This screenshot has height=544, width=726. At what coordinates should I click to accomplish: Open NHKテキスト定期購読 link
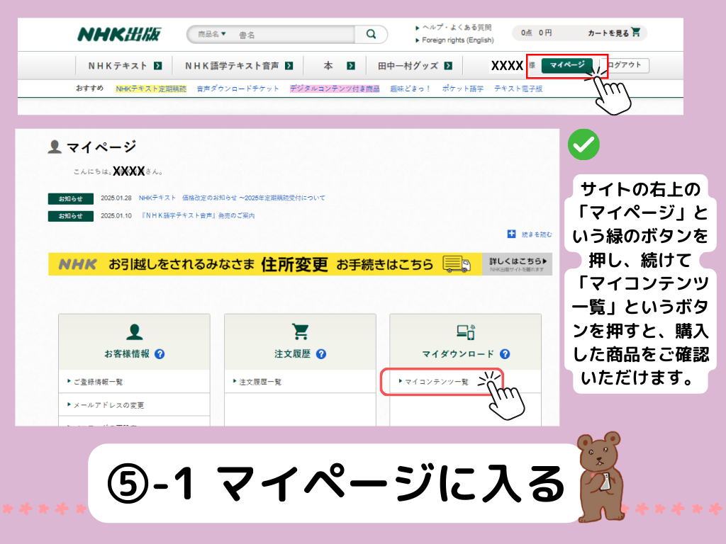151,89
